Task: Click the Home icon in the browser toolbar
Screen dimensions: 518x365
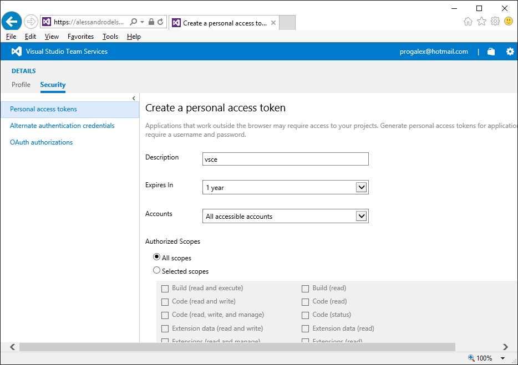Action: coord(468,20)
